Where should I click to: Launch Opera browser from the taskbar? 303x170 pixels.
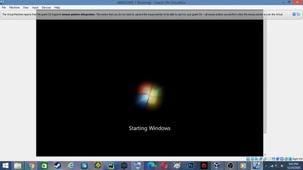click(164, 166)
